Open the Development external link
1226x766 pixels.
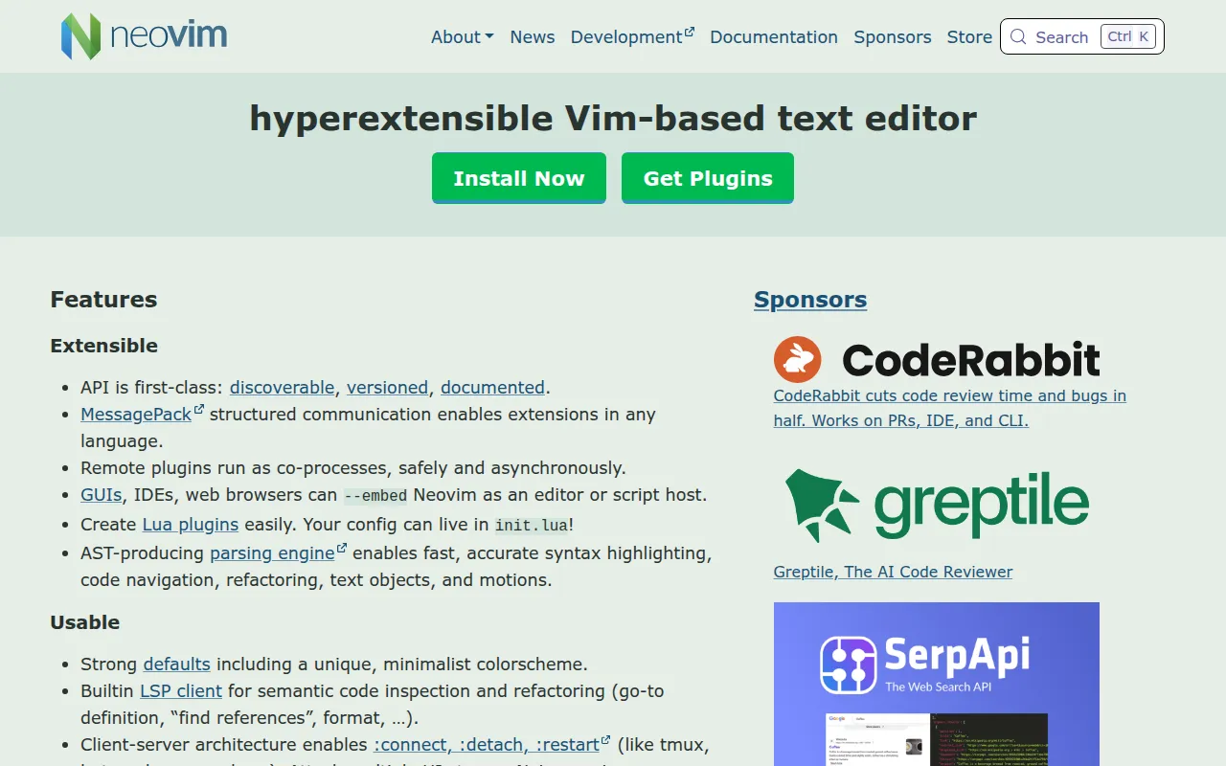pyautogui.click(x=632, y=37)
